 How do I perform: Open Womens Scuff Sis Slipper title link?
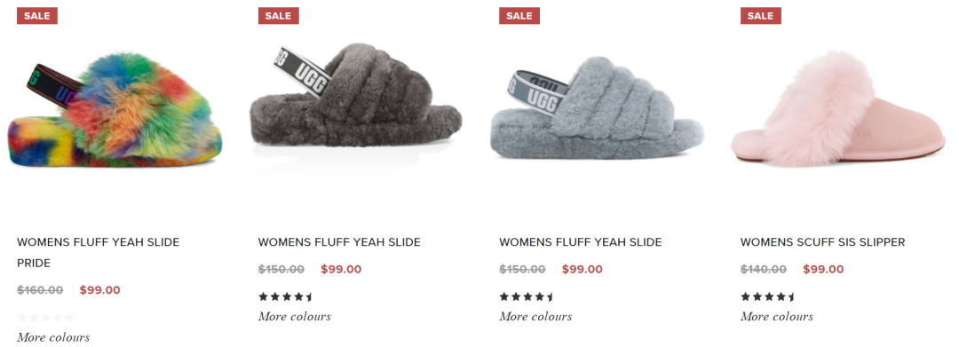822,242
